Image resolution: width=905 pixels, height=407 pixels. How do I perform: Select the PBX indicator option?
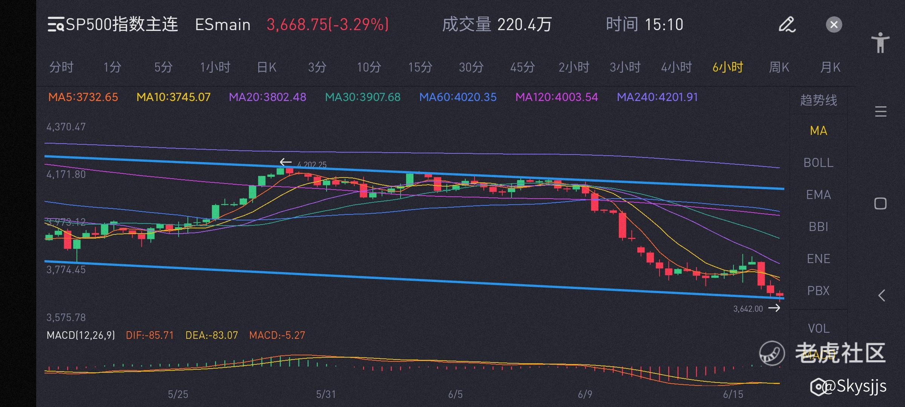[x=818, y=291]
